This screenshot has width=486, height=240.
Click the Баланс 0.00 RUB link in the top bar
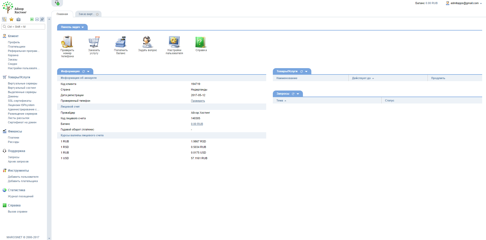click(x=426, y=3)
